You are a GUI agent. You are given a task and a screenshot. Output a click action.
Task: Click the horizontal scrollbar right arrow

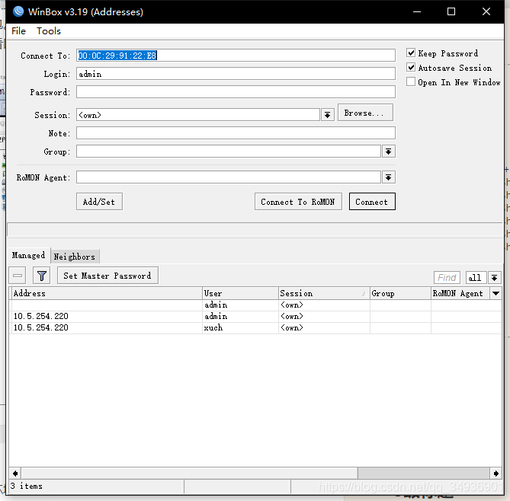[x=496, y=473]
